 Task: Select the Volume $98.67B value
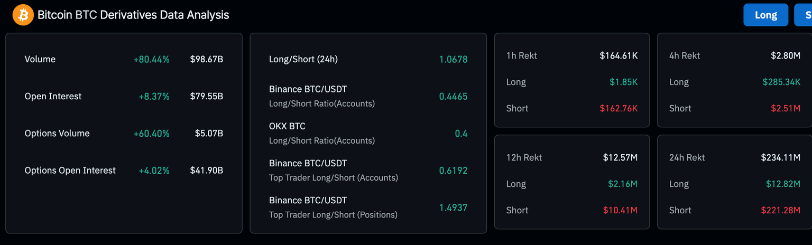pyautogui.click(x=207, y=59)
